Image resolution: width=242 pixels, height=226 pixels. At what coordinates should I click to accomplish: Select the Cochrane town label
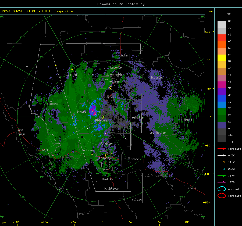pyautogui.click(x=88, y=150)
